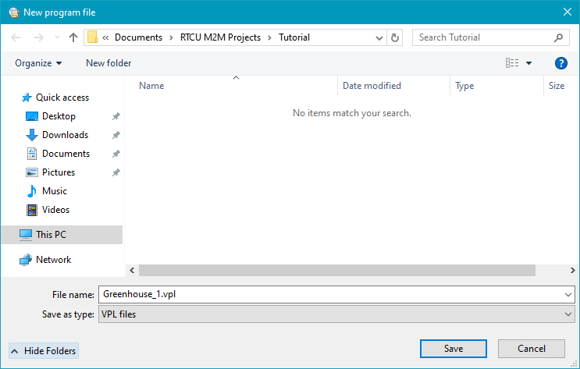This screenshot has height=369, width=580.
Task: Open the Organize dropdown menu
Action: [x=38, y=63]
